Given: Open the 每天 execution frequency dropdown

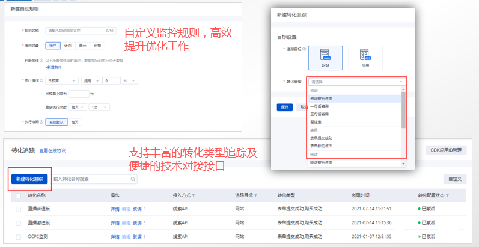Looking at the screenshot, I should pyautogui.click(x=78, y=107).
